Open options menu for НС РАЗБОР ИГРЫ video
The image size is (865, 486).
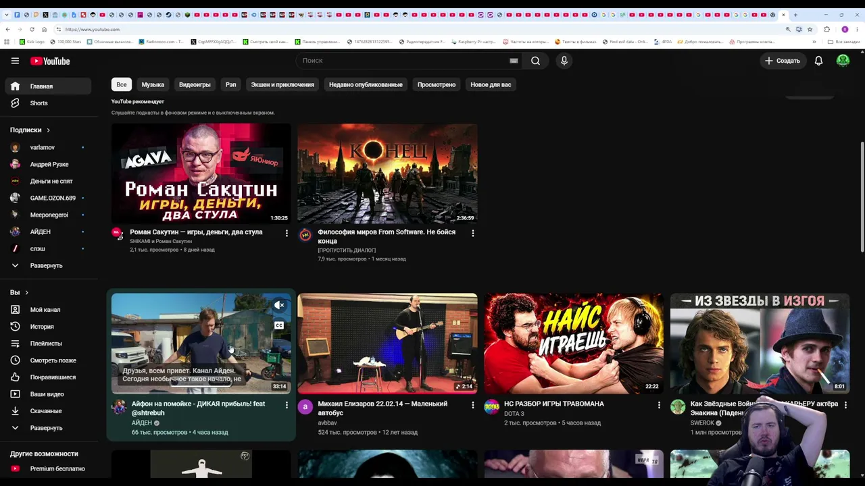(659, 405)
